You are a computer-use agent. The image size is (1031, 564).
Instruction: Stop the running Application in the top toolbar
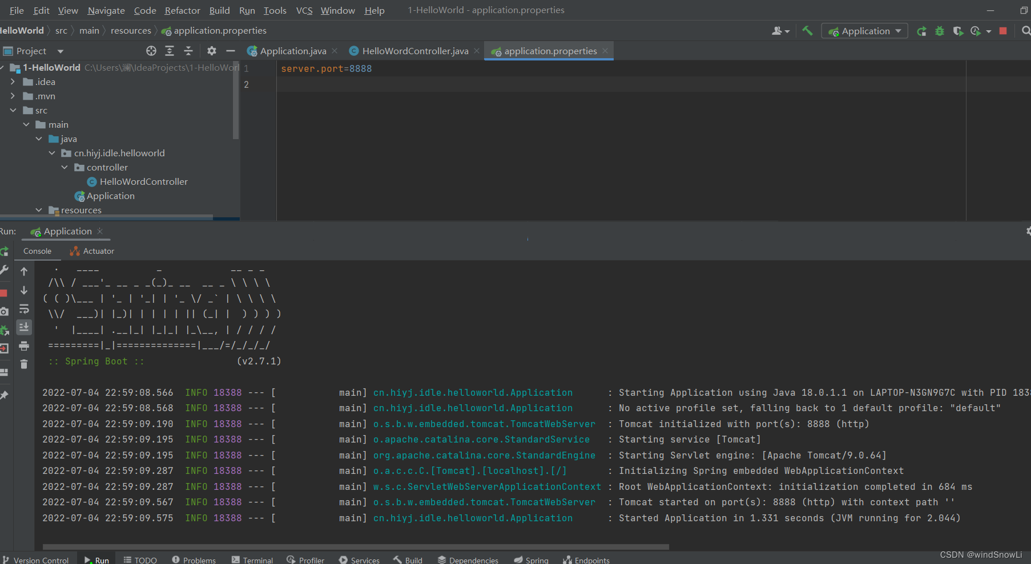pos(1003,31)
